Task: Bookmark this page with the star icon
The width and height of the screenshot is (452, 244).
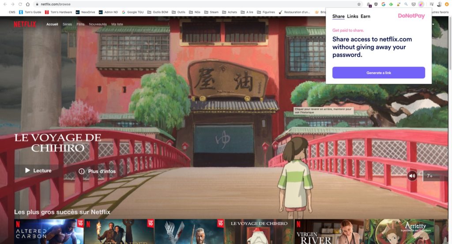Action: click(x=359, y=4)
